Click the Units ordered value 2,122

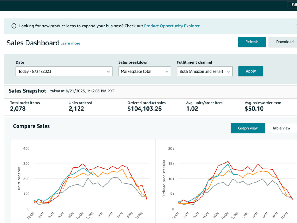tap(76, 109)
